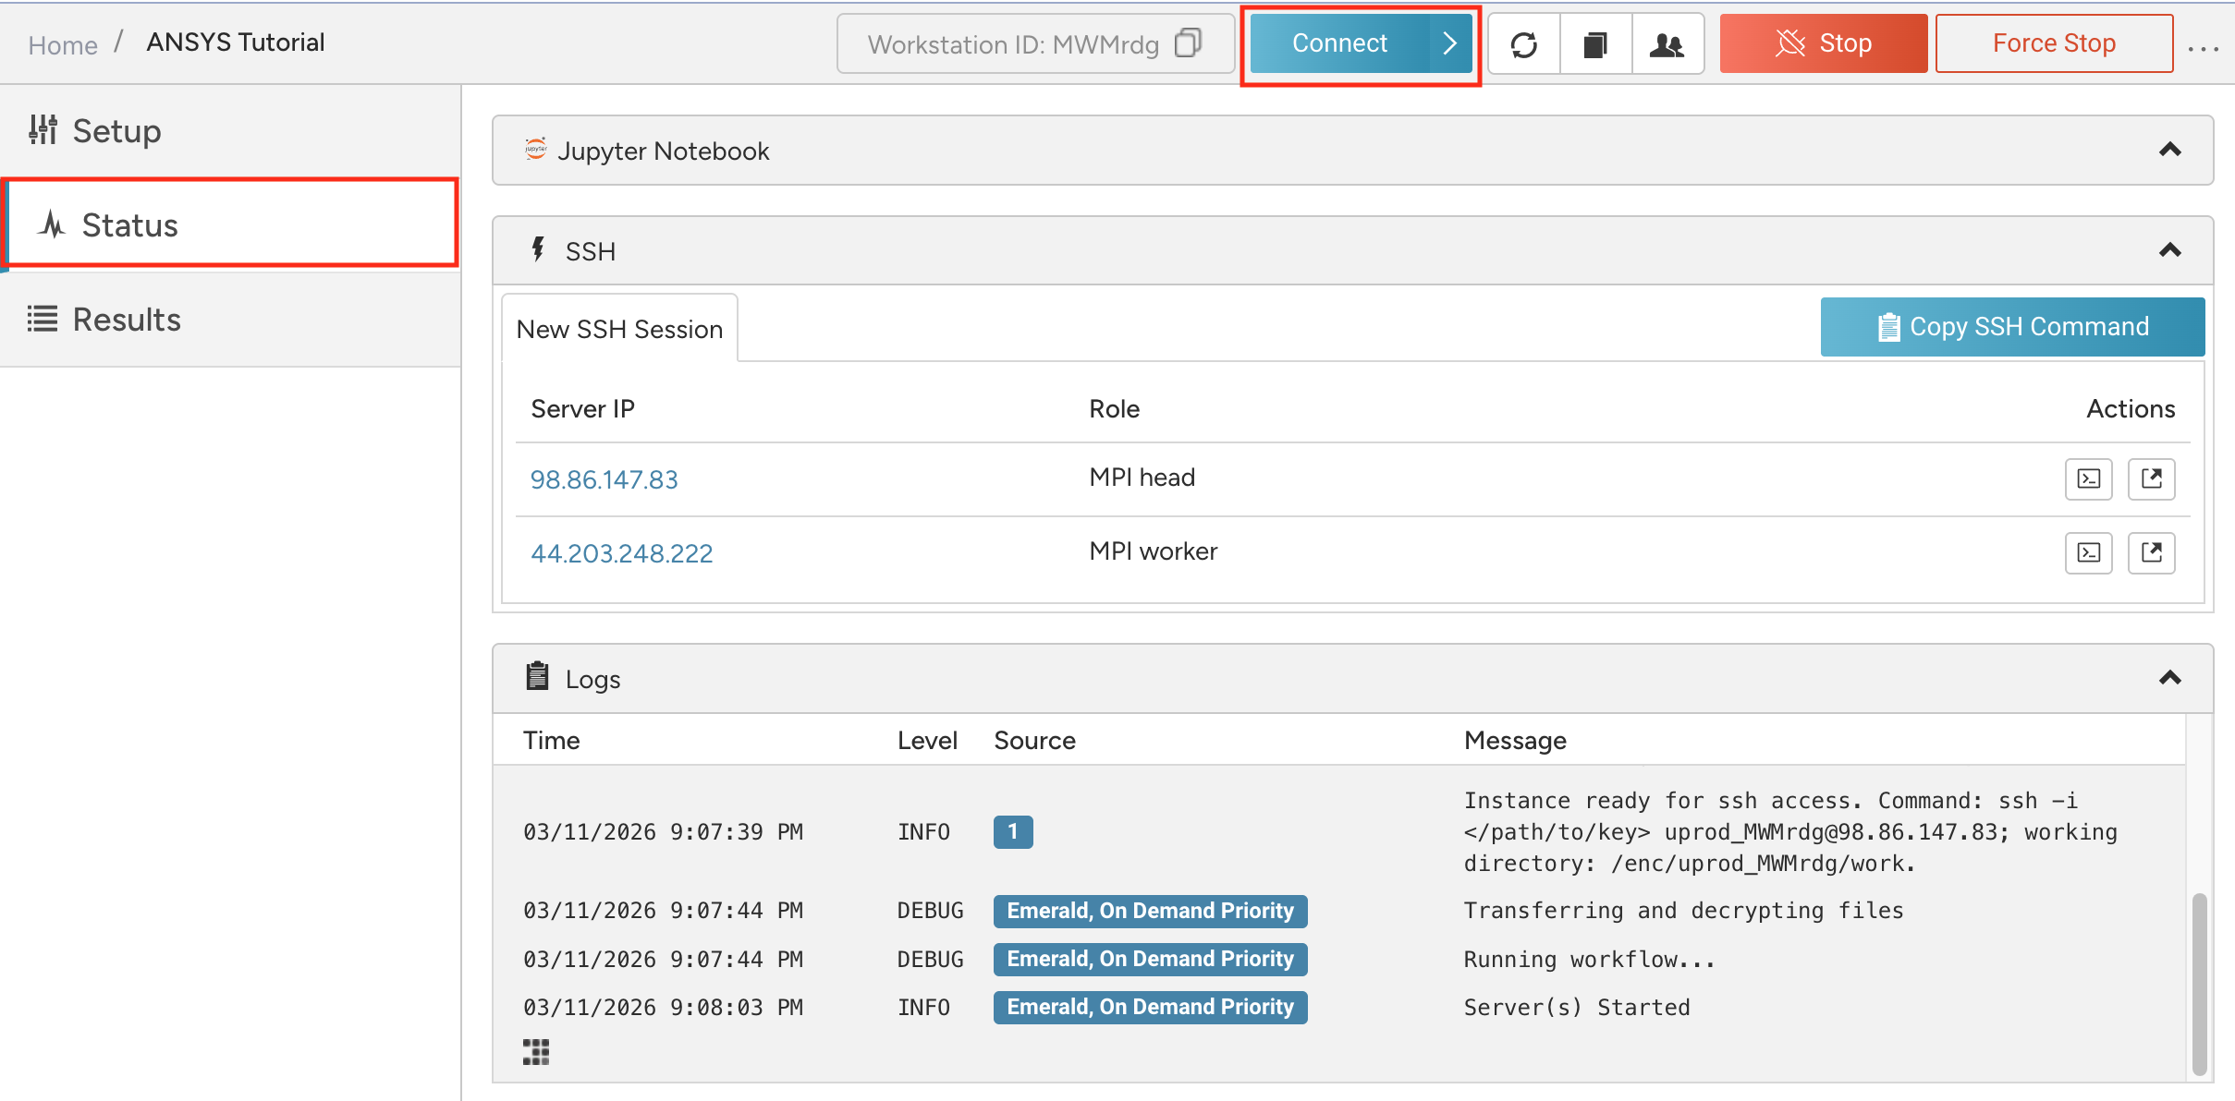The width and height of the screenshot is (2235, 1101).
Task: Open terminal for MPI worker server
Action: coord(2088,552)
